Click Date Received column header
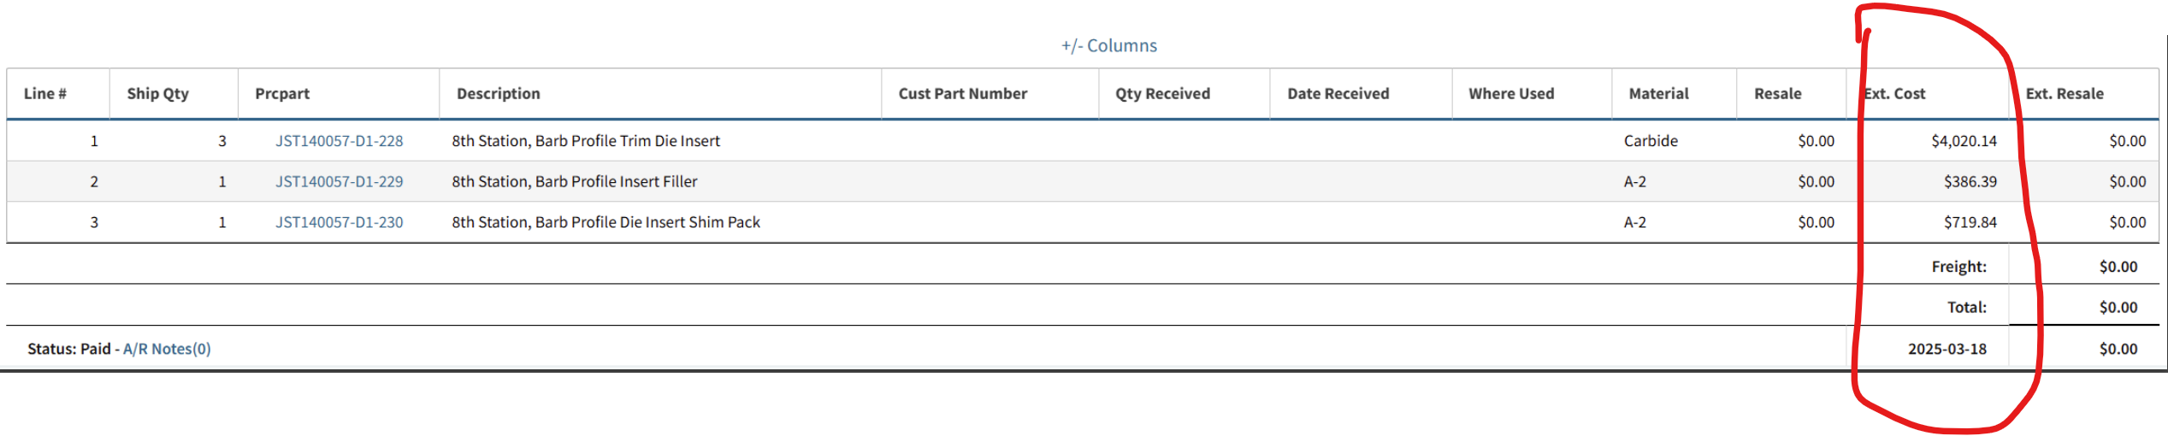 pyautogui.click(x=1338, y=94)
